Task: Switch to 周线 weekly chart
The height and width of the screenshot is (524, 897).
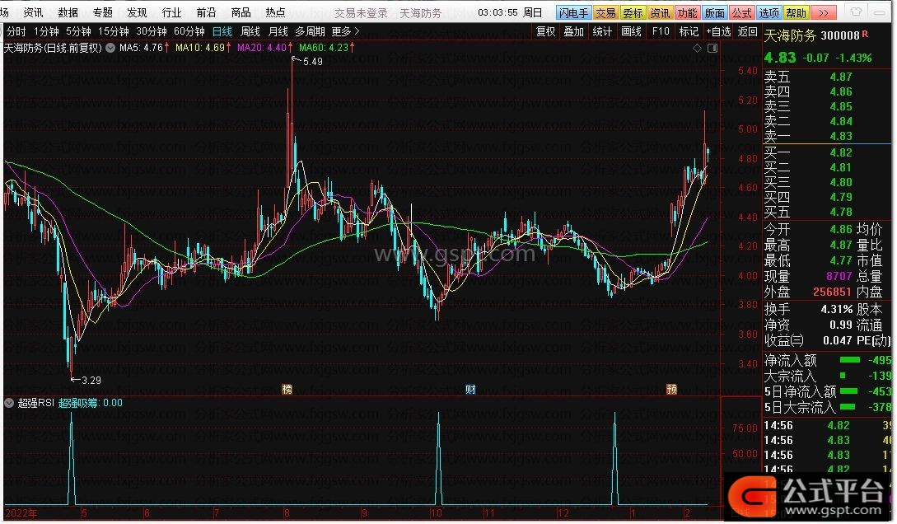Action: pyautogui.click(x=250, y=31)
